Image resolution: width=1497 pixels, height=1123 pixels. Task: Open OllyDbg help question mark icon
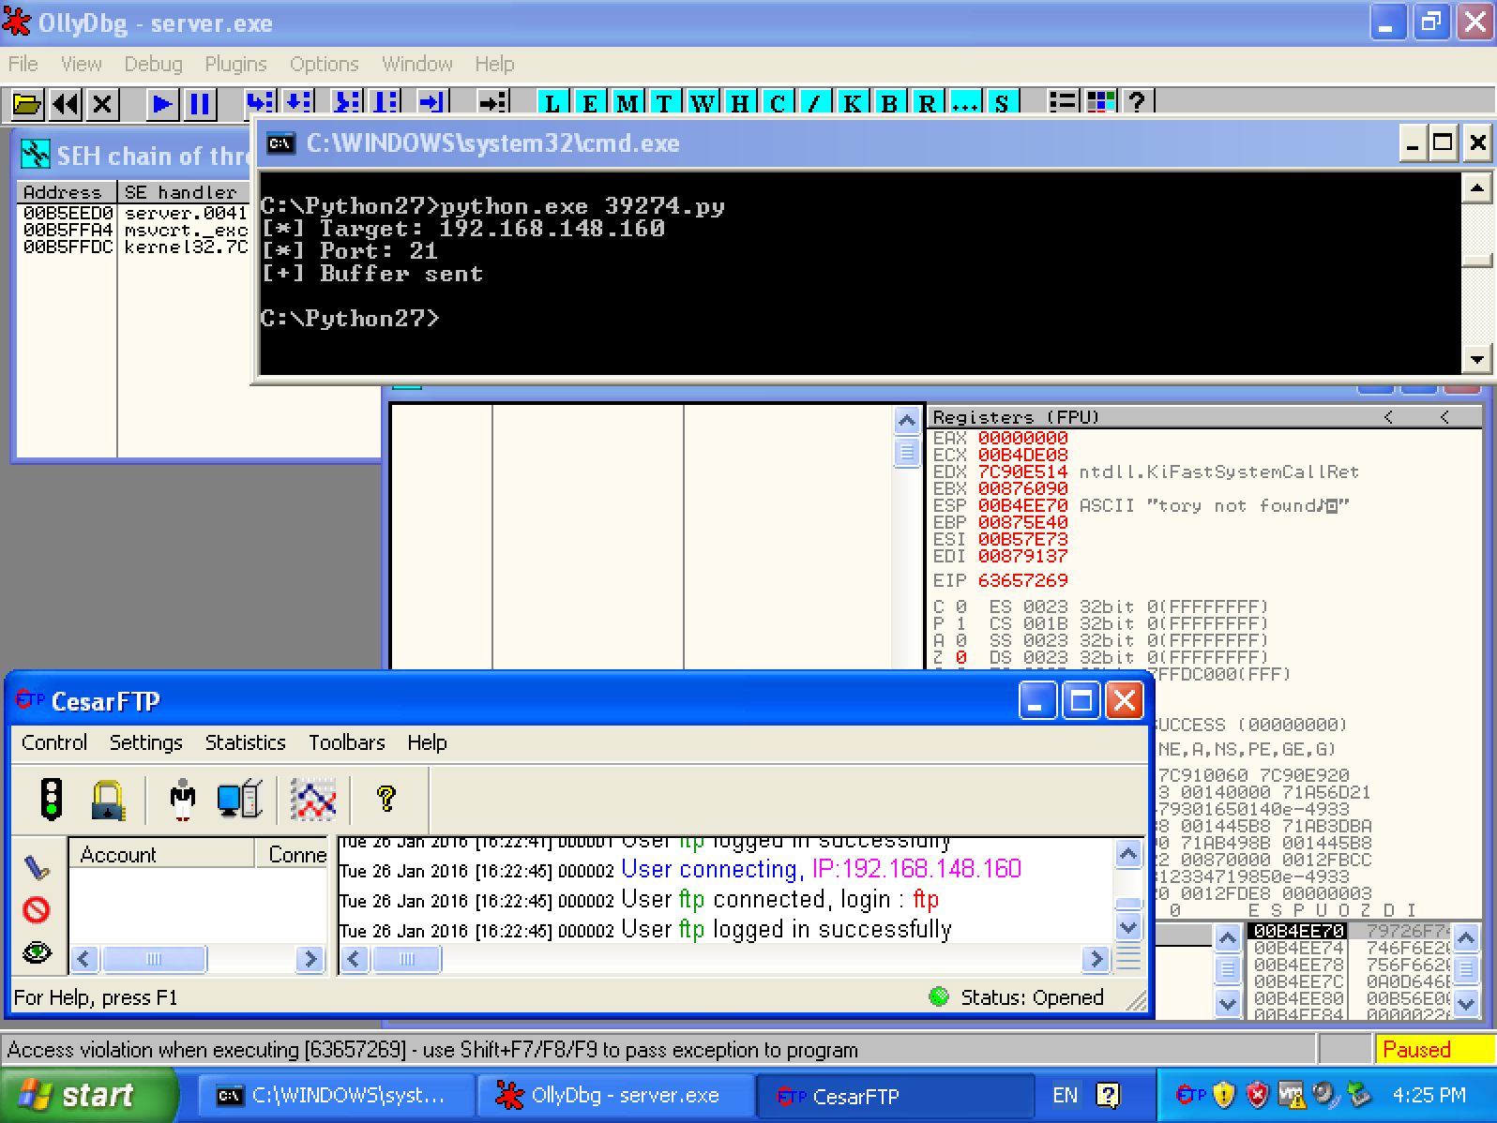pyautogui.click(x=1138, y=102)
